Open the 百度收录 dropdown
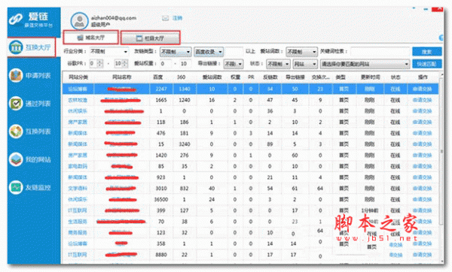Viewport: 452px width, 272px height. pyautogui.click(x=209, y=52)
